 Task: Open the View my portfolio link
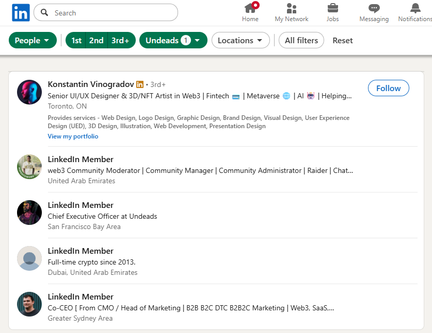point(73,136)
